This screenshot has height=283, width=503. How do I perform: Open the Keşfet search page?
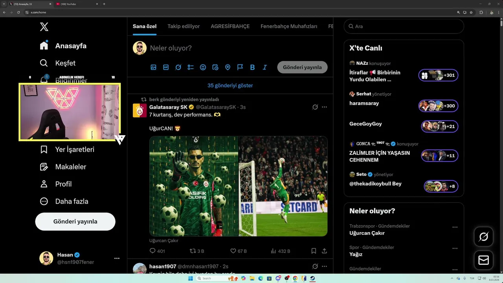[x=58, y=63]
